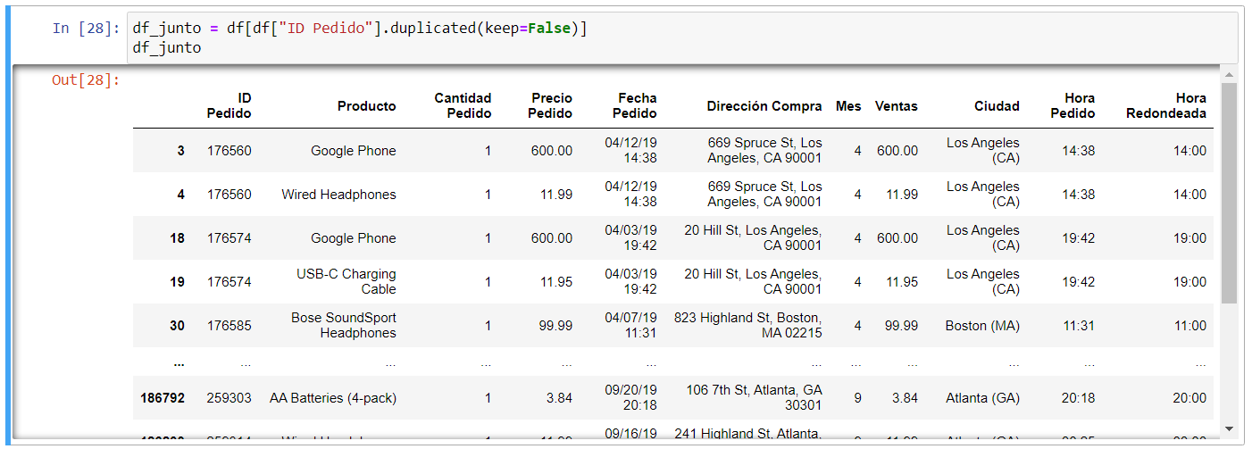
Task: Click the "Fecha Pedido" column header
Action: coord(635,105)
